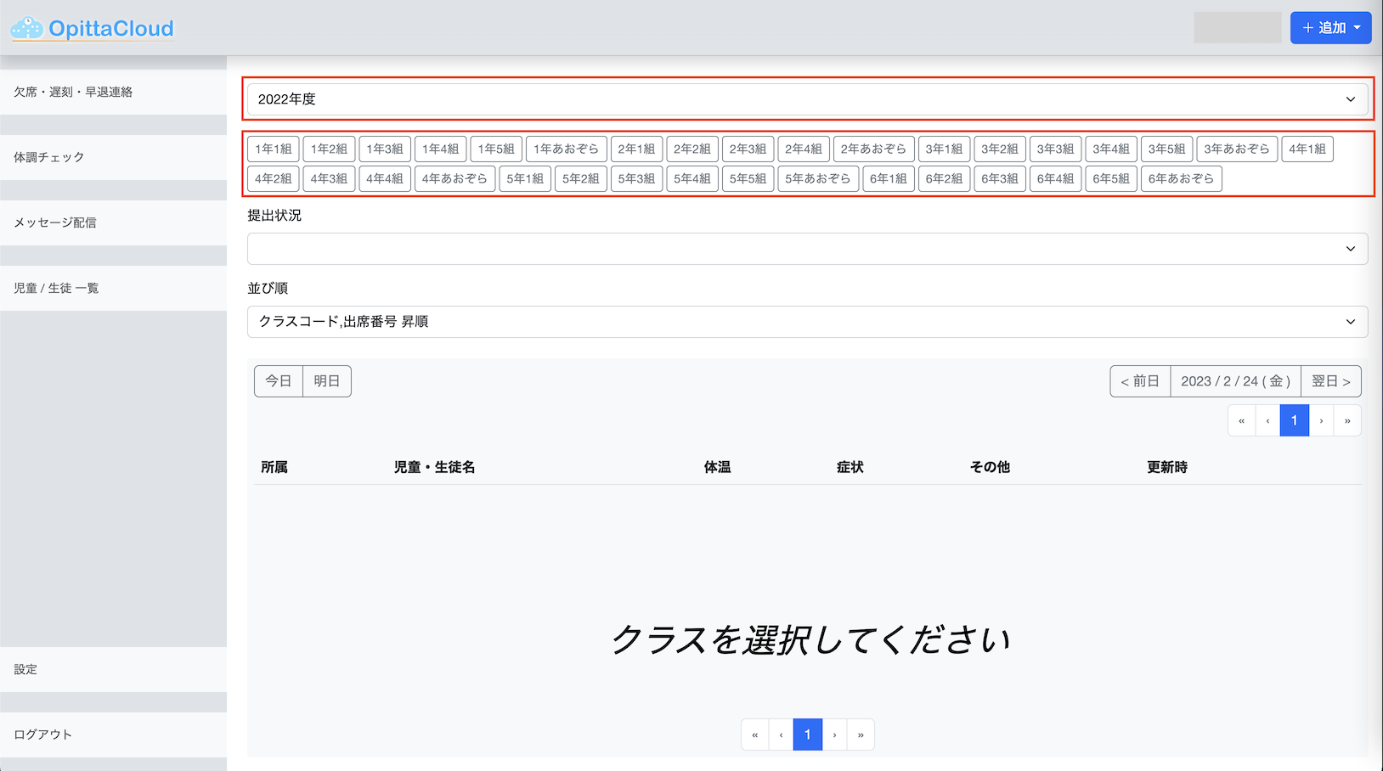Viewport: 1383px width, 771px height.
Task: Select class 4年1組
Action: tap(1307, 149)
